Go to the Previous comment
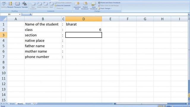The width and height of the screenshot is (190, 107). coord(45,5)
